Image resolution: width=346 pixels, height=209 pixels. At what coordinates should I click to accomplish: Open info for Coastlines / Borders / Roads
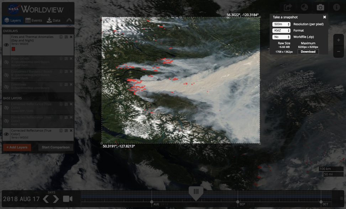tap(61, 71)
